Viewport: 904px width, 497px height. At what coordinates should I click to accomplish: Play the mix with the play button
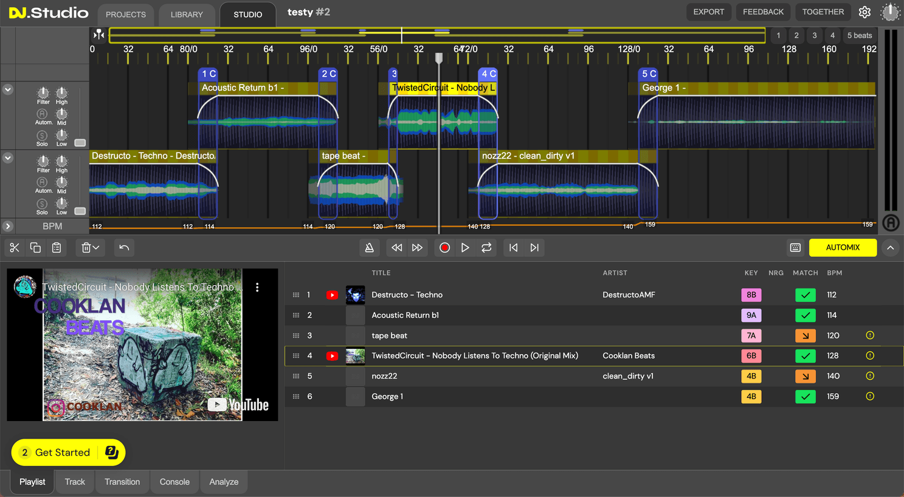point(465,247)
